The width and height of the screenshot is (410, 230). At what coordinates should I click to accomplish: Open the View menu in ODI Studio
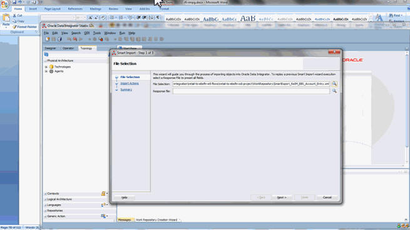click(x=64, y=33)
